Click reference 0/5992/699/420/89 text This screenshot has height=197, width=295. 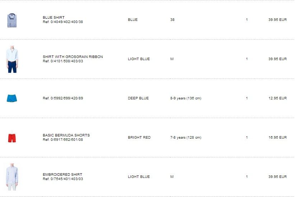point(63,98)
